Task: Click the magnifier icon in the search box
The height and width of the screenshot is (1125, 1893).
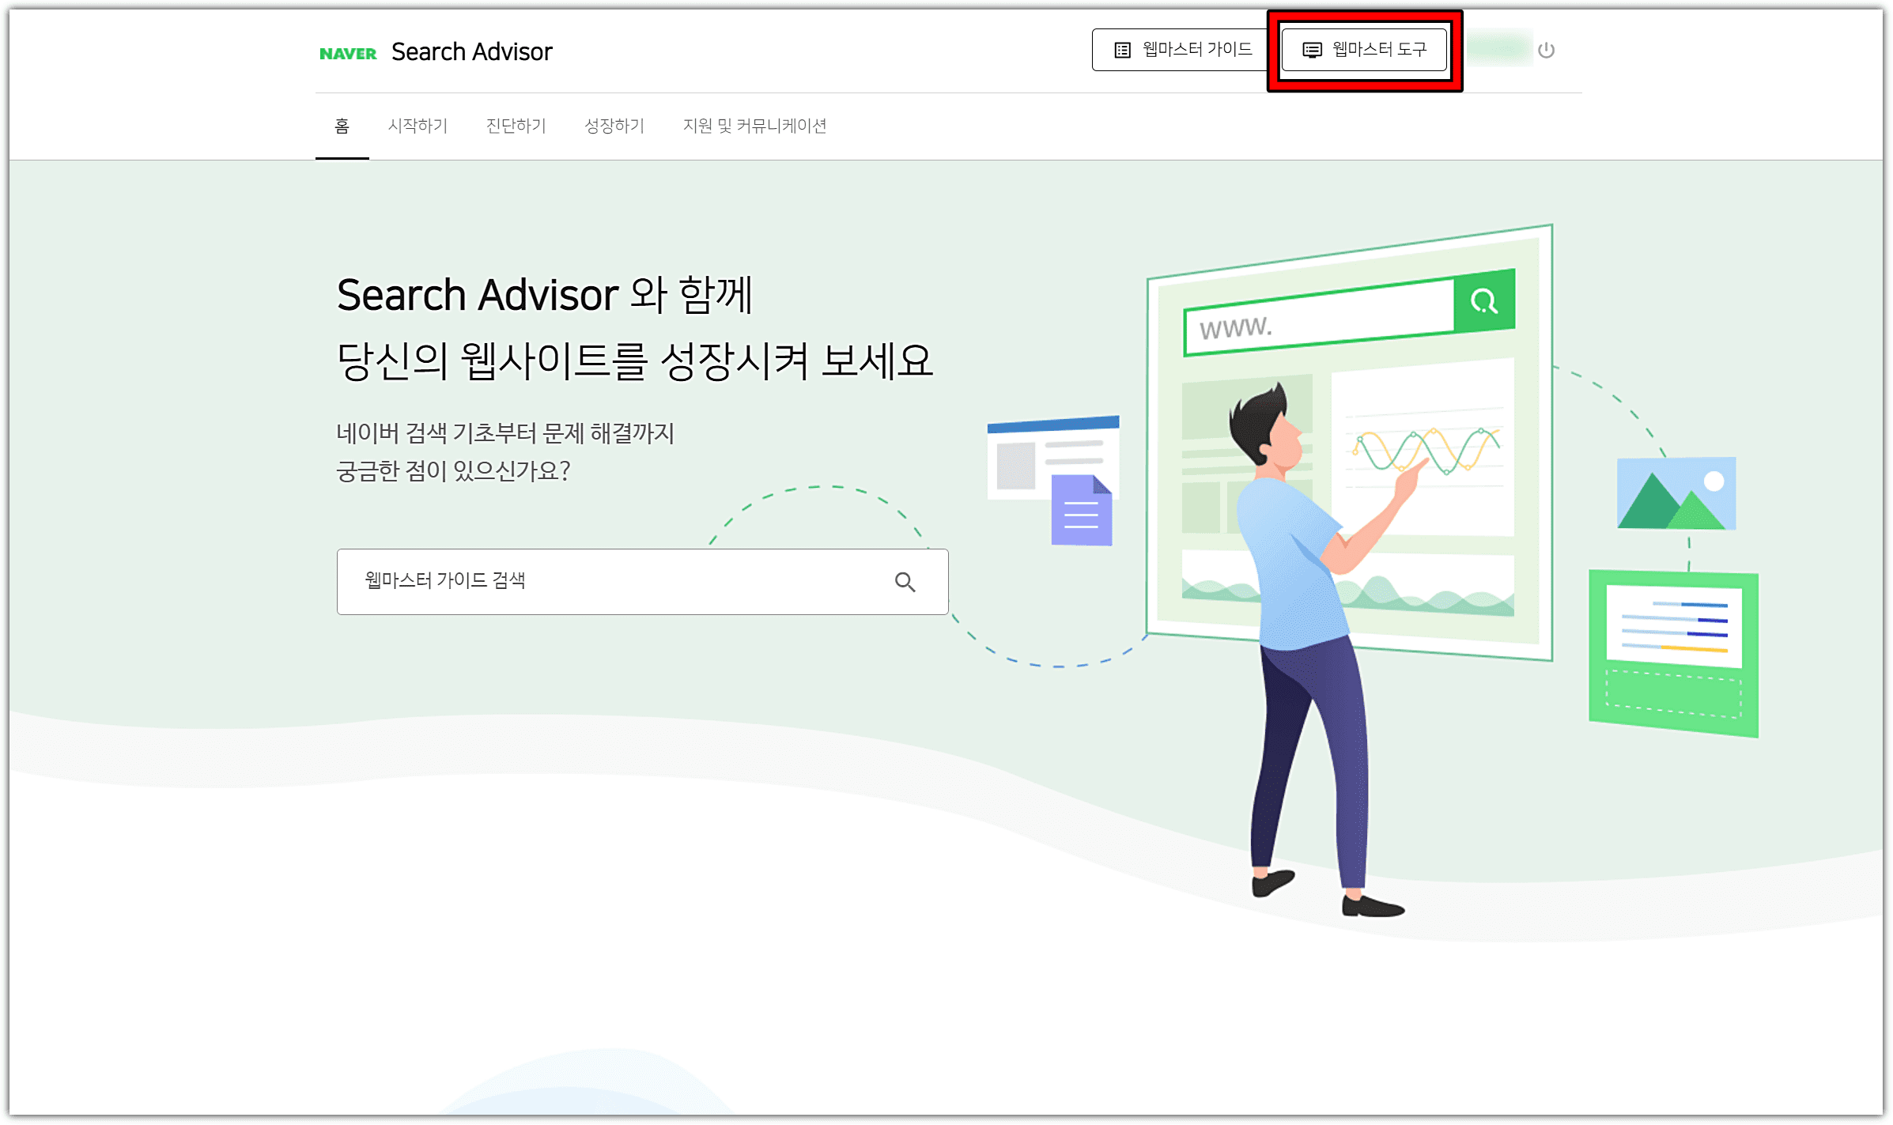Action: pos(906,582)
